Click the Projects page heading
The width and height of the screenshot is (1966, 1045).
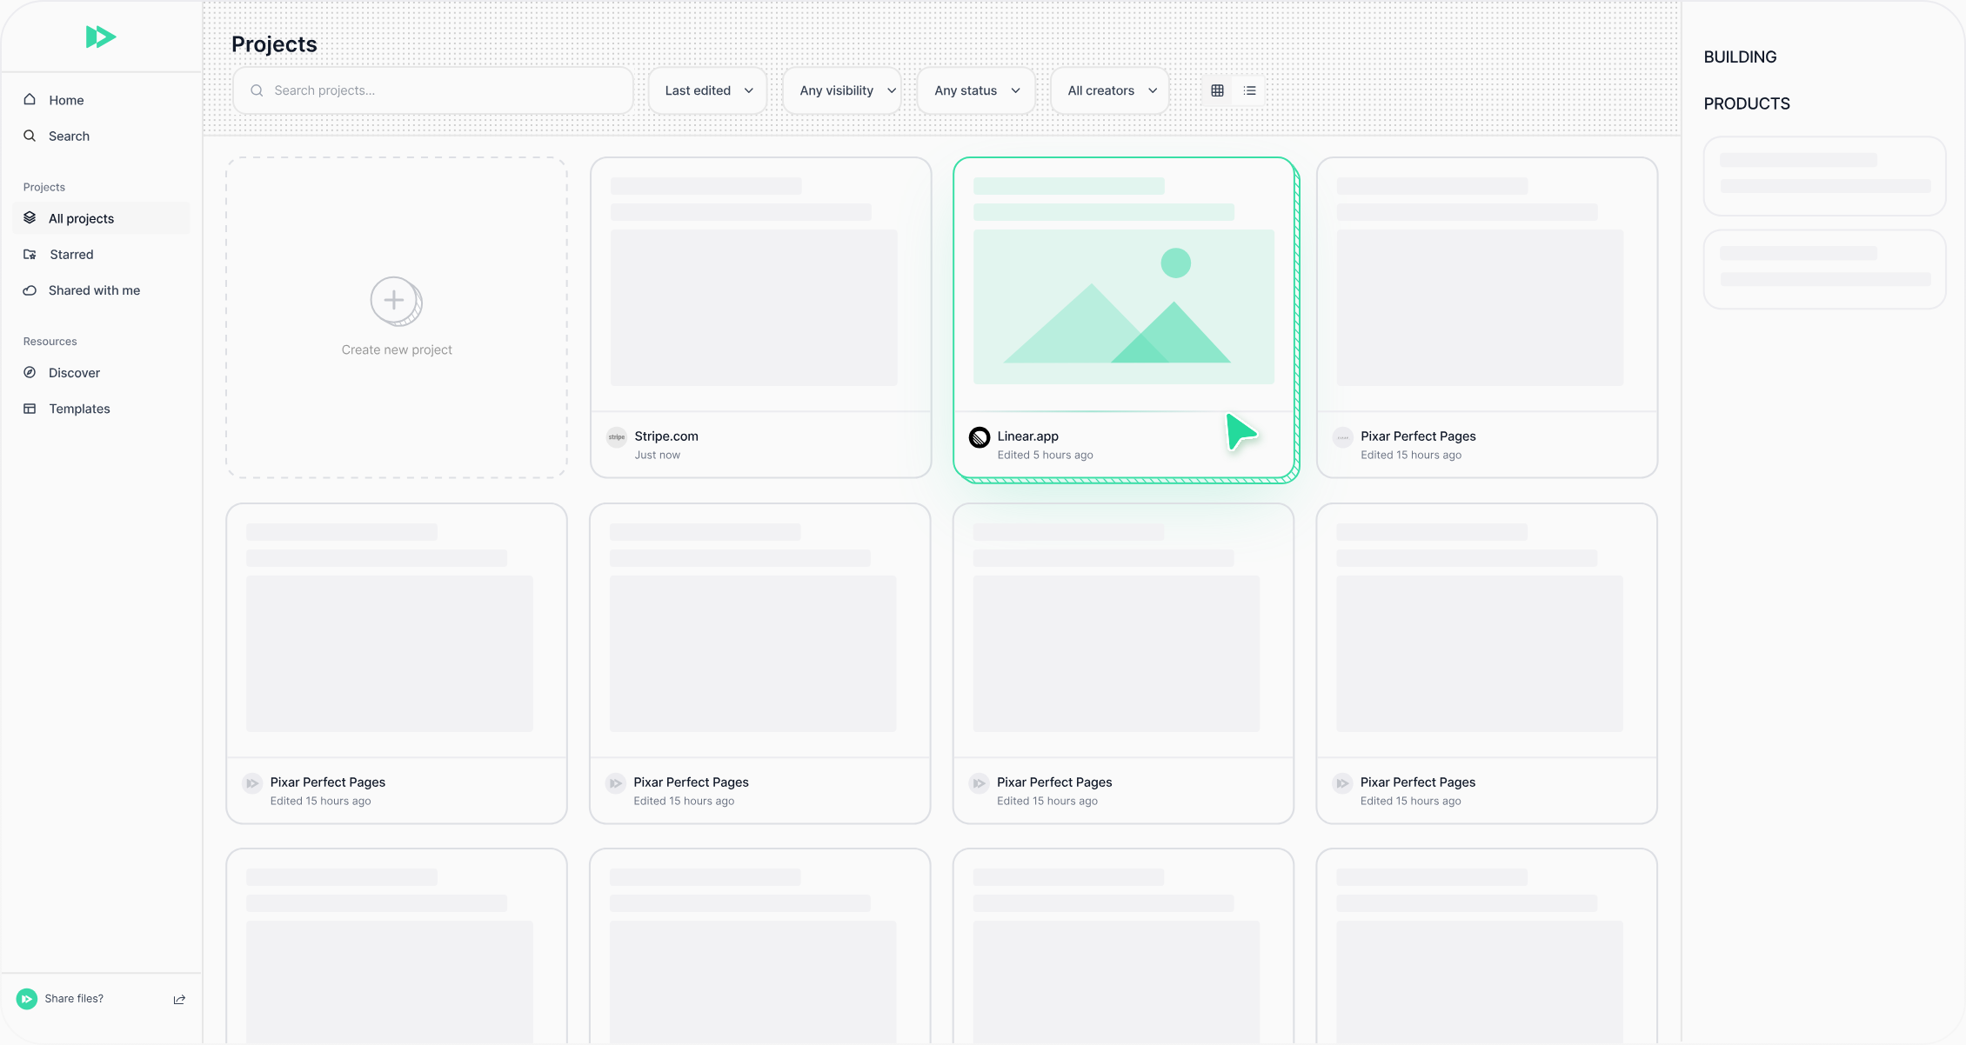point(274,44)
